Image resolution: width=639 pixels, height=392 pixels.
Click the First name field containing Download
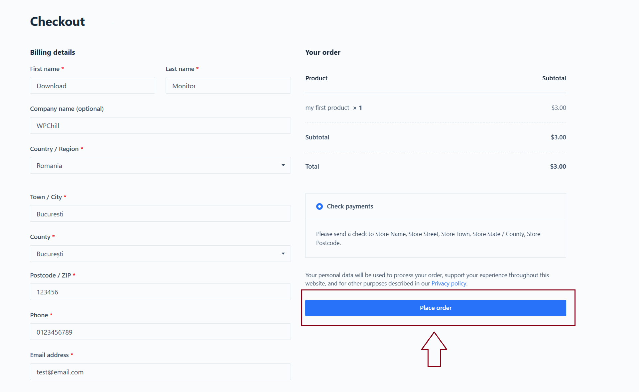tap(92, 85)
